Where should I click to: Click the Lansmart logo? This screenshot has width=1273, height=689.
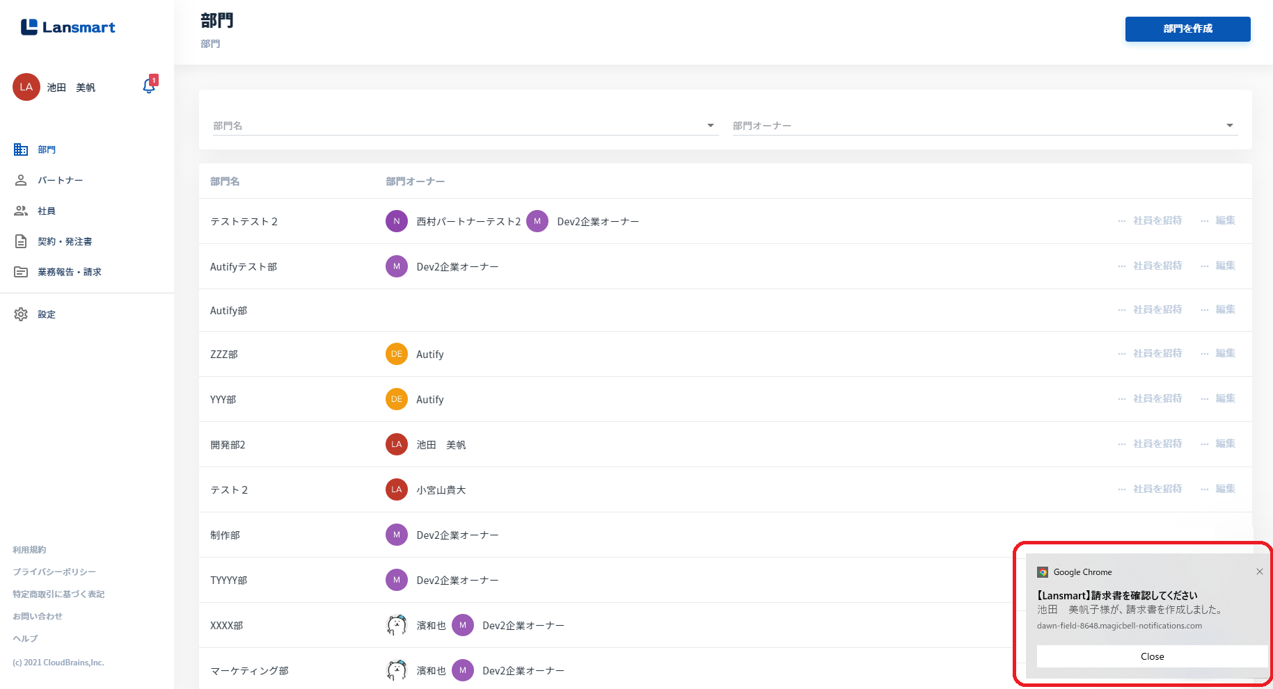[68, 27]
